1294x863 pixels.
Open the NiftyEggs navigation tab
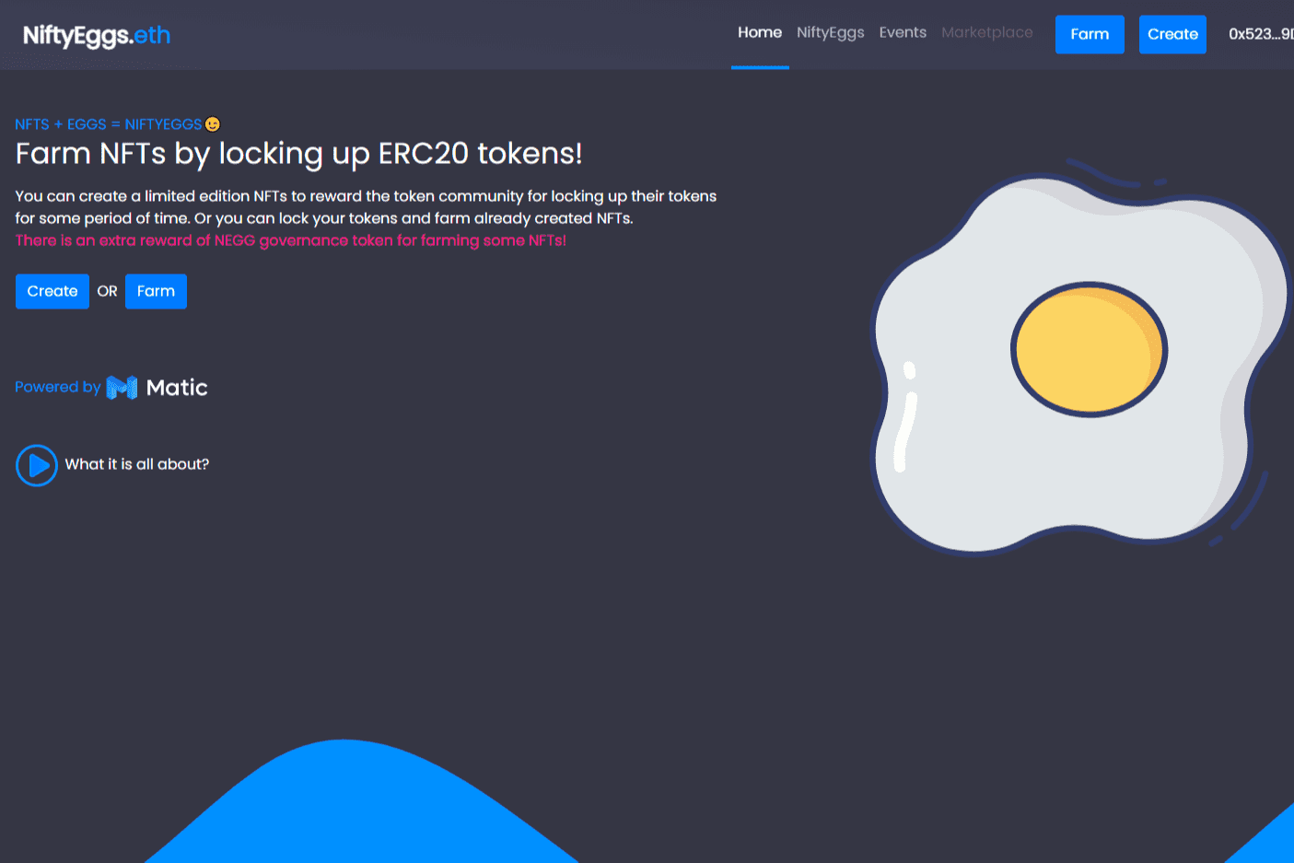tap(830, 33)
